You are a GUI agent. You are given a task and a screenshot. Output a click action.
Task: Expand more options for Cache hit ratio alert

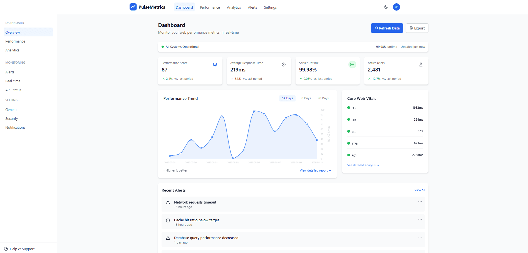pyautogui.click(x=420, y=219)
